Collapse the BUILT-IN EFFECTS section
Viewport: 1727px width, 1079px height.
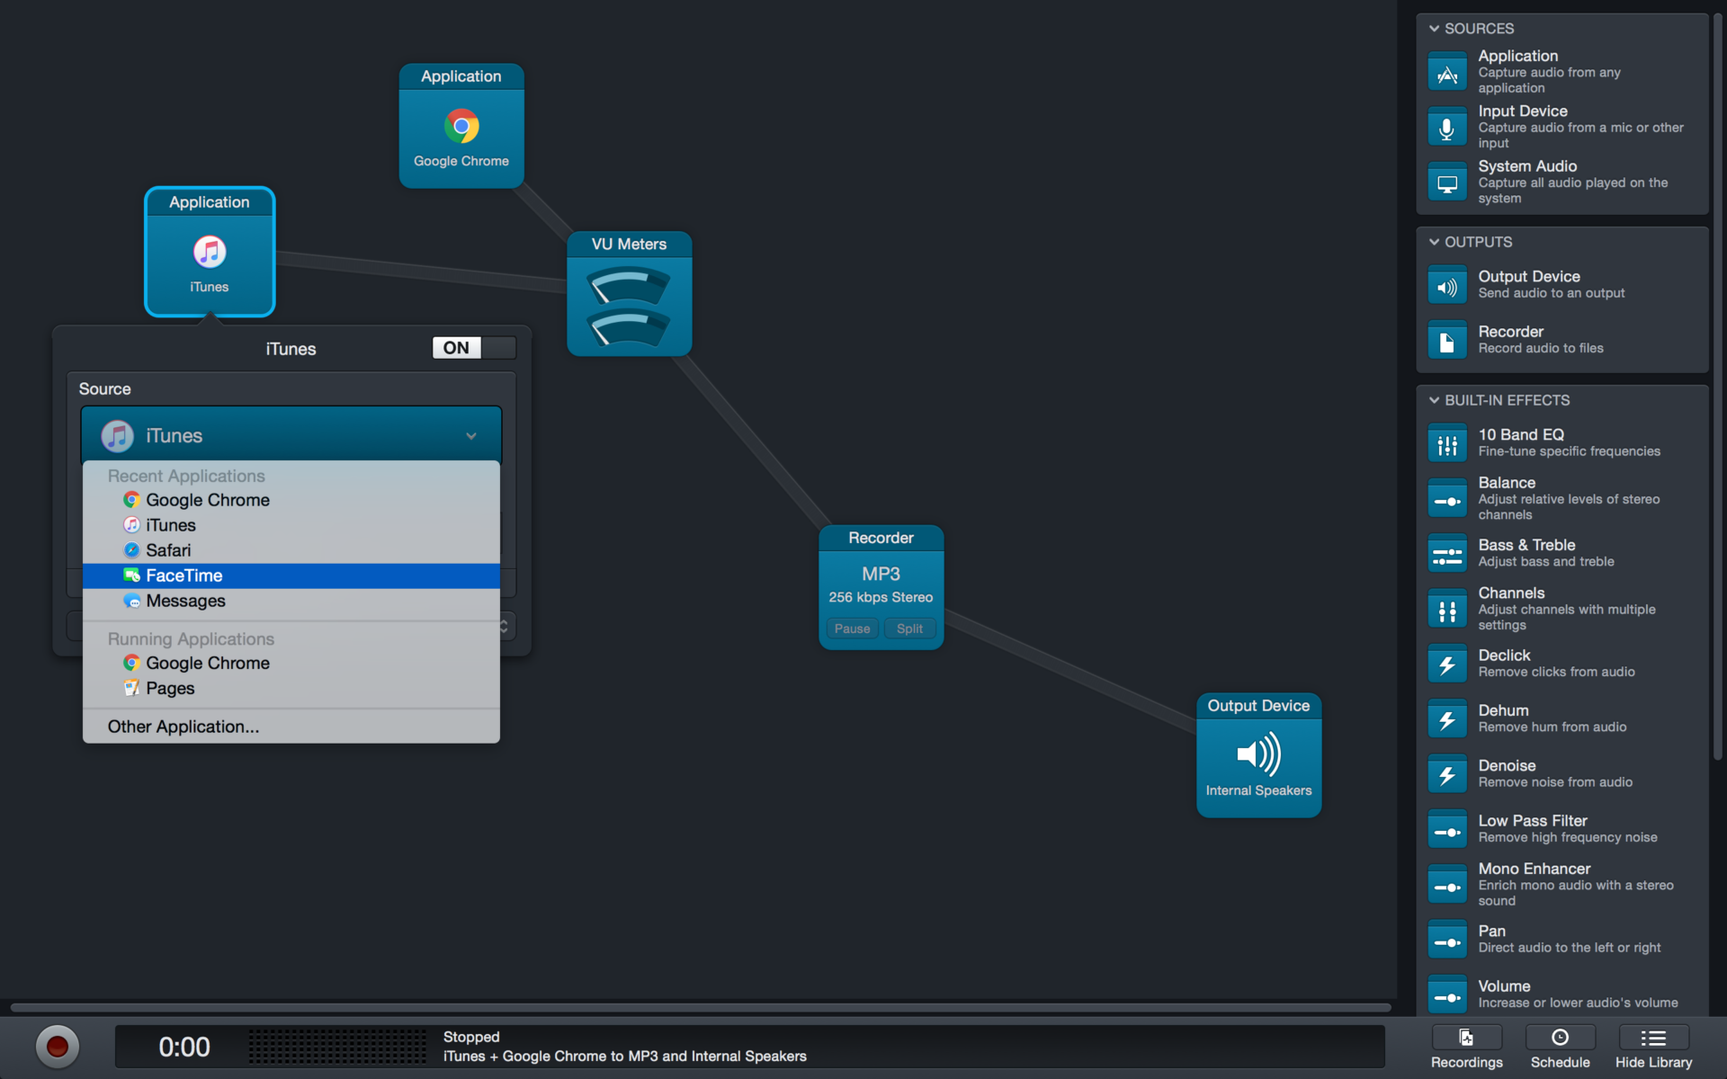point(1435,400)
